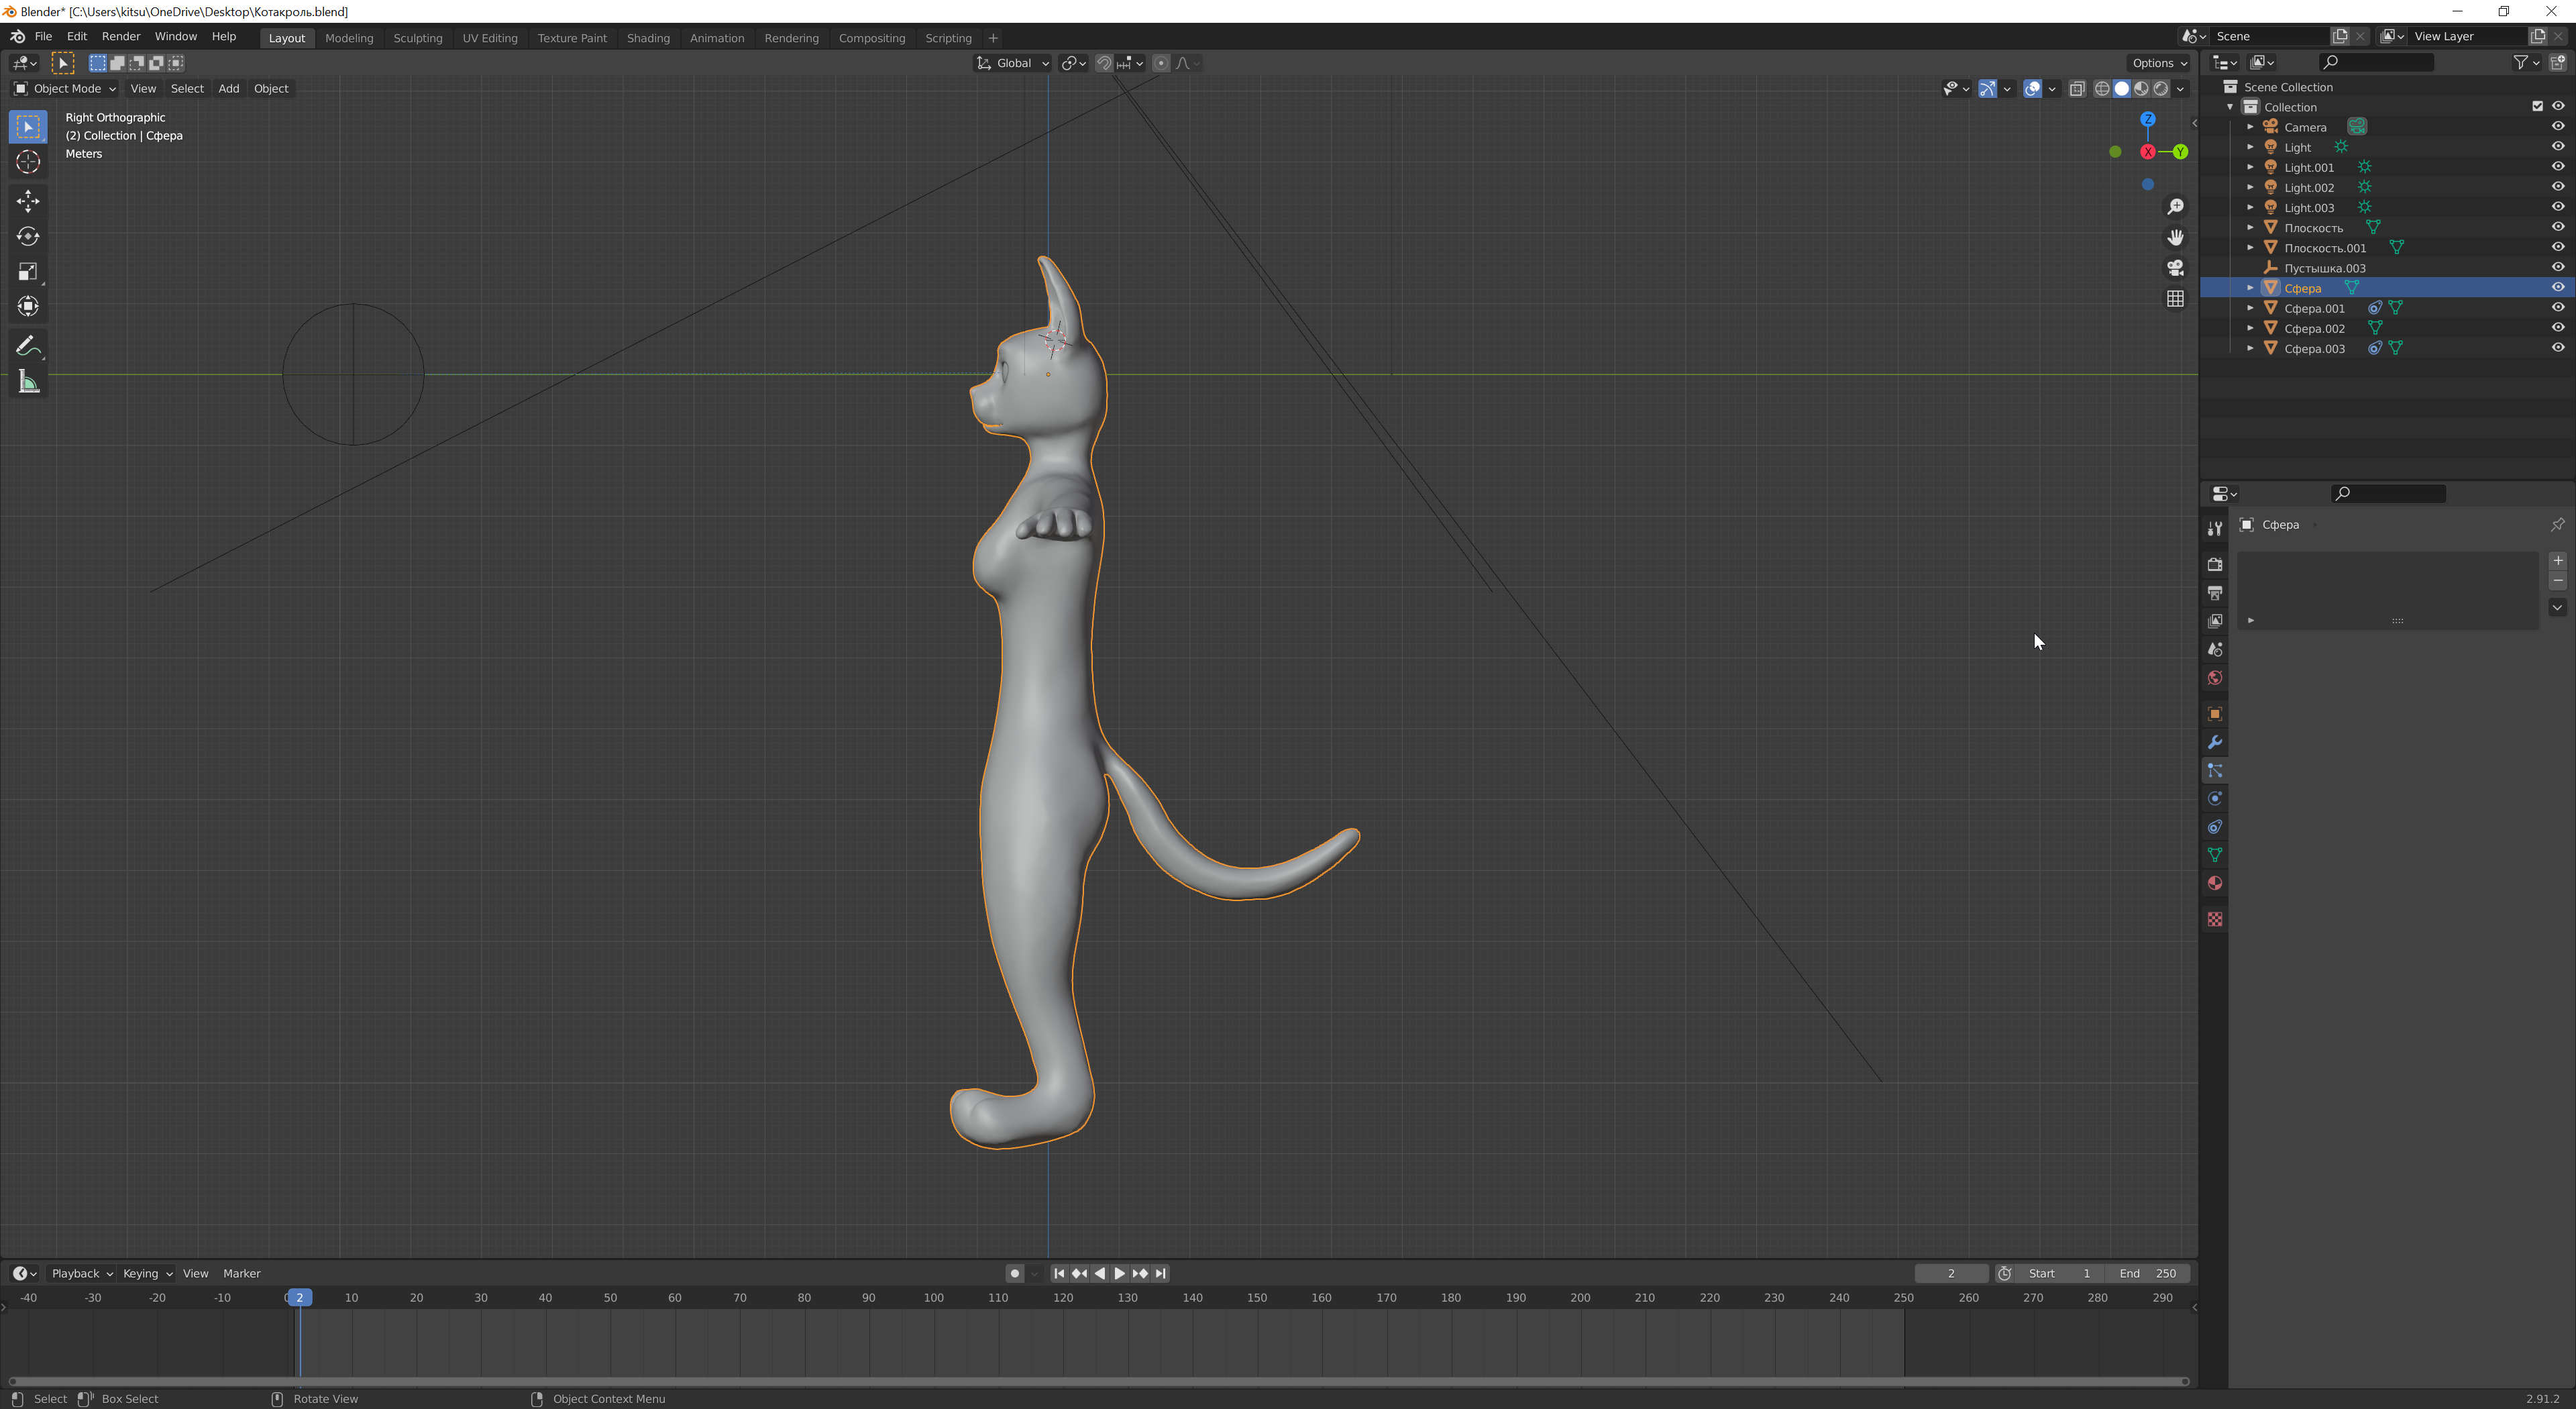Open the Transform Orientation dropdown showing Global
Screen dimensions: 2576x1409
(x=1012, y=63)
